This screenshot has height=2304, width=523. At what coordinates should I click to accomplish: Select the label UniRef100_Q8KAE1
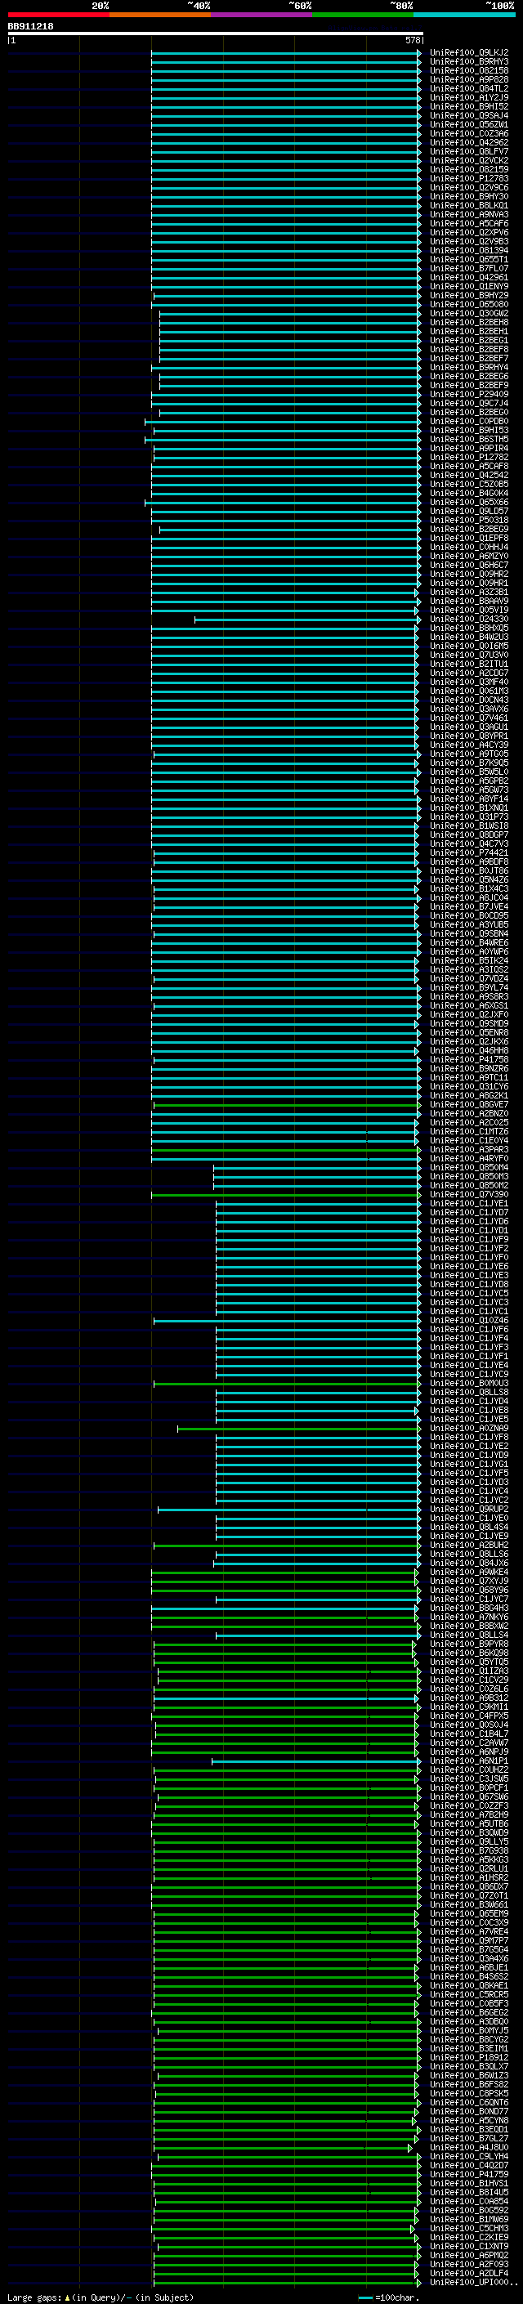point(469,1987)
